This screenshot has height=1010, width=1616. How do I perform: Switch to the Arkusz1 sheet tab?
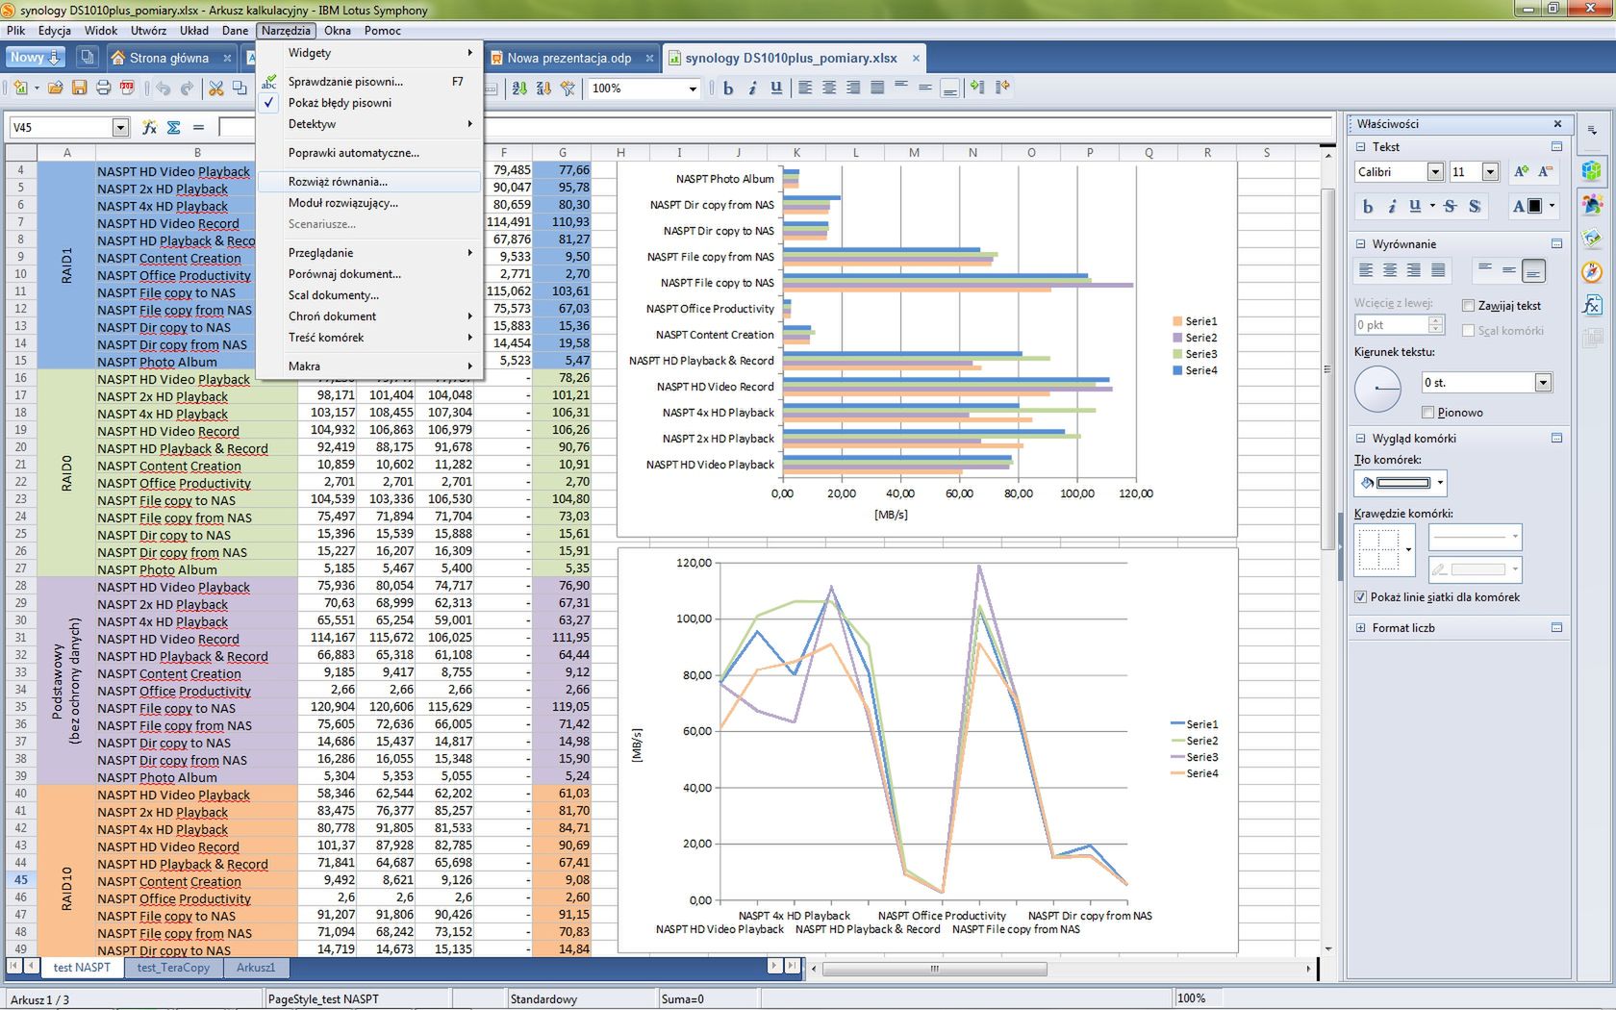coord(256,968)
